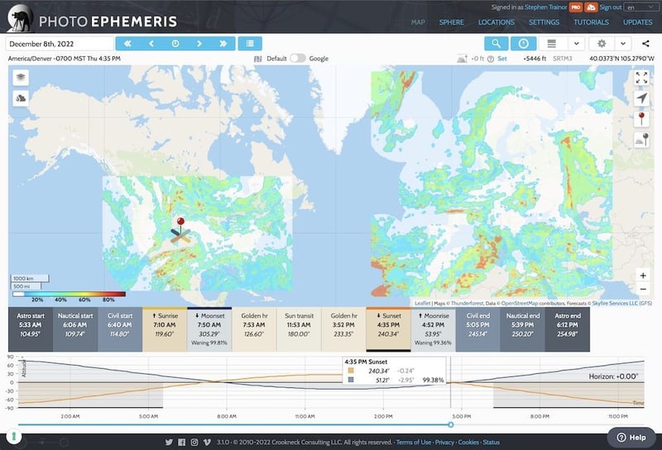
Task: Open the events list button
Action: click(x=250, y=44)
